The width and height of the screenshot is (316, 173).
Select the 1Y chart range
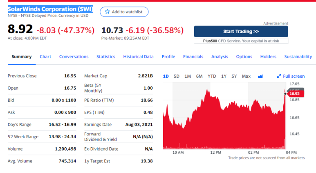224,76
